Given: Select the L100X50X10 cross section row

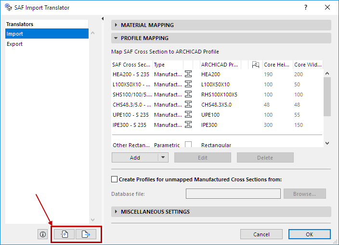Looking at the screenshot, I should point(217,84).
